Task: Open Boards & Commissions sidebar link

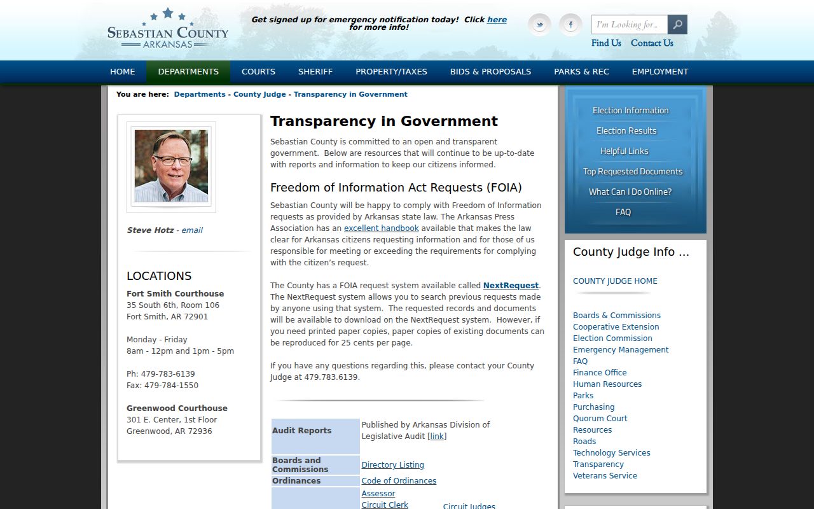Action: click(617, 316)
